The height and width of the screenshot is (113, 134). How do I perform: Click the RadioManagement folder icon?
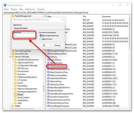coord(13,16)
